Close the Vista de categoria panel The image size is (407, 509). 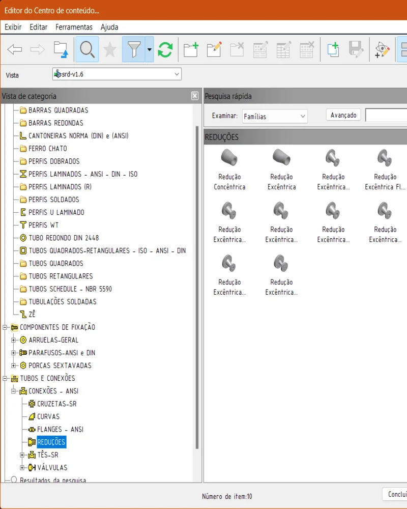(194, 96)
